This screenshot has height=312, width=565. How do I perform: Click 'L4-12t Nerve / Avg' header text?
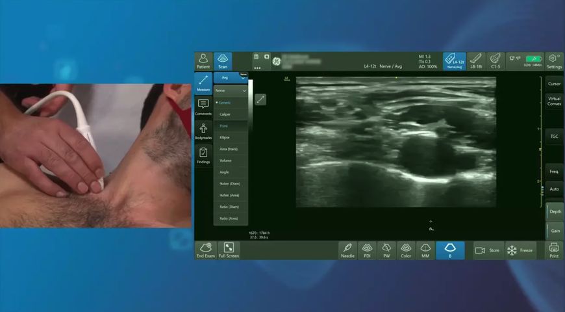click(383, 66)
